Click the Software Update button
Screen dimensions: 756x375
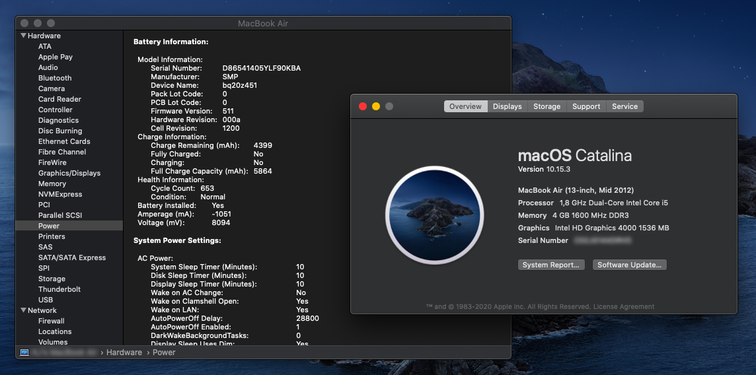click(630, 265)
